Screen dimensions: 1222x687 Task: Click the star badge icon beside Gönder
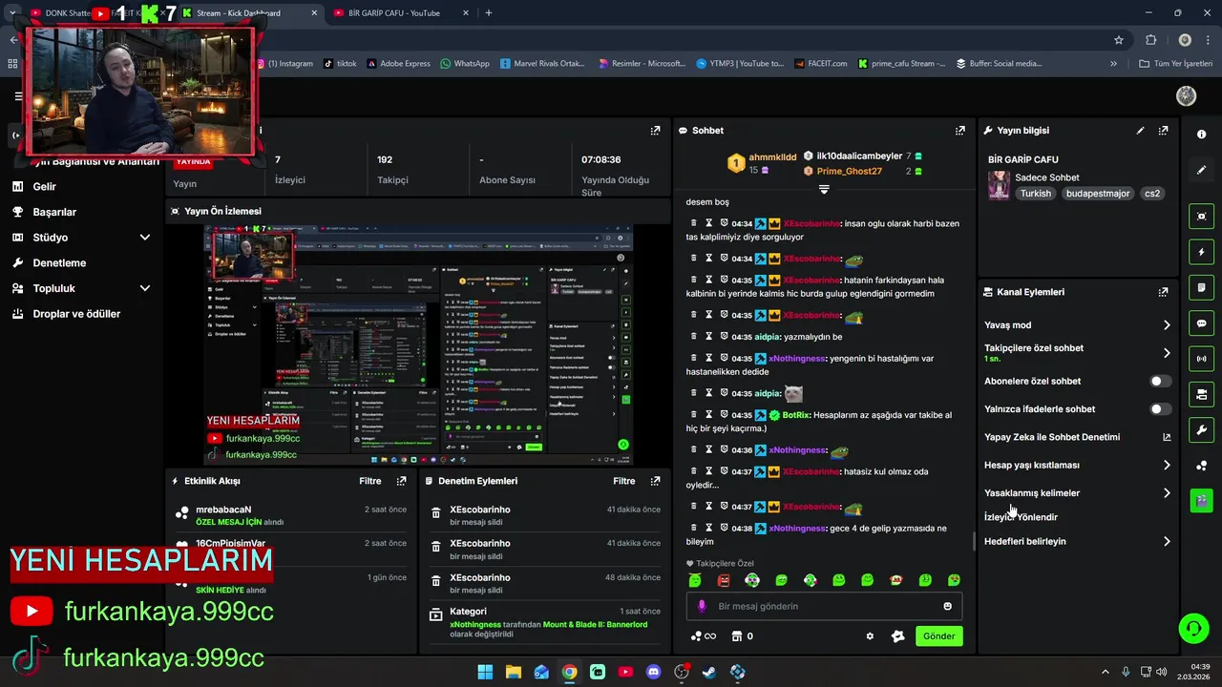pyautogui.click(x=897, y=636)
